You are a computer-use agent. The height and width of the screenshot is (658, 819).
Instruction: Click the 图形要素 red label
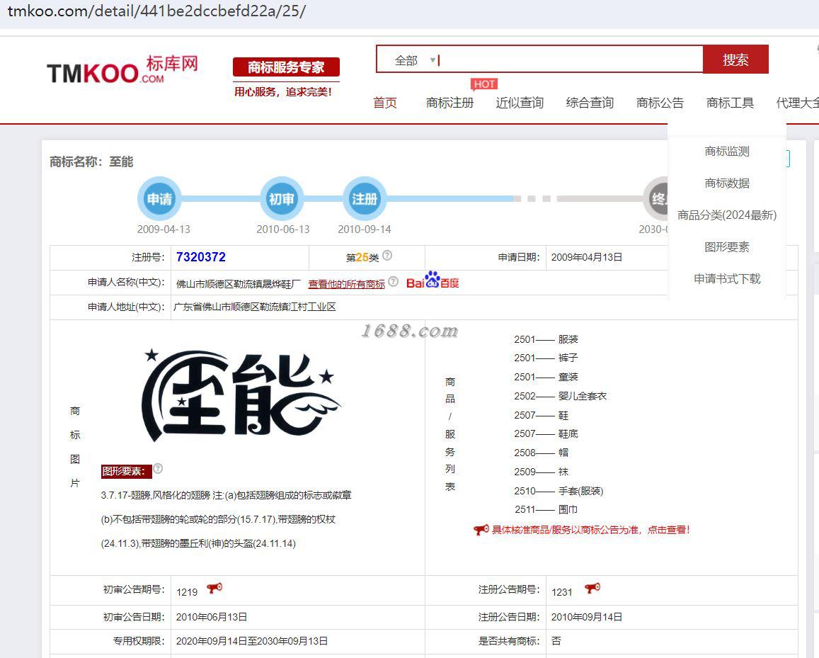tap(126, 472)
